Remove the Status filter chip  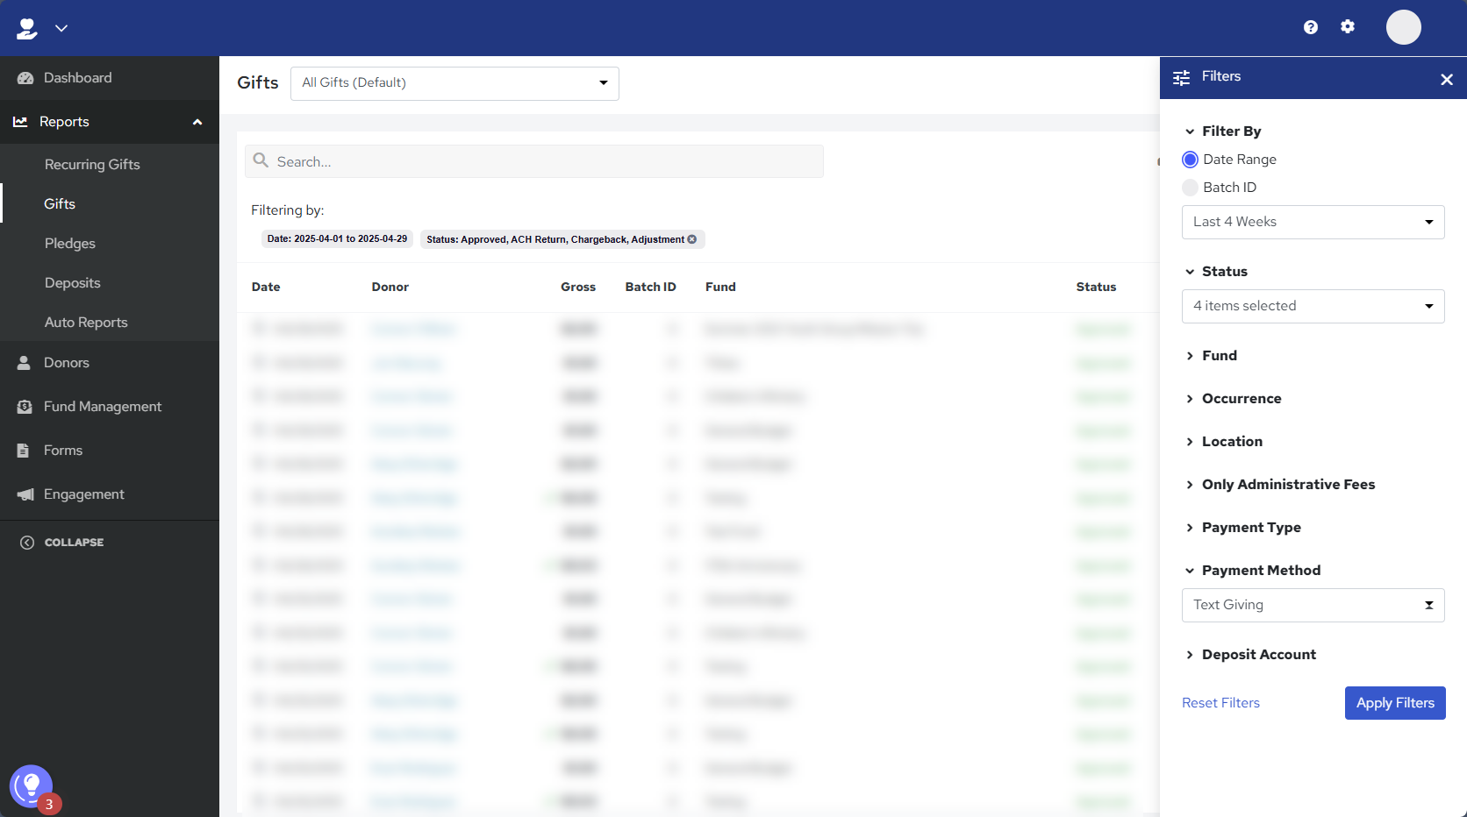coord(692,239)
